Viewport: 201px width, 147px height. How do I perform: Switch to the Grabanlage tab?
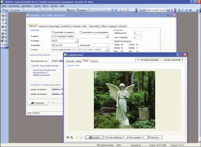click(x=54, y=26)
